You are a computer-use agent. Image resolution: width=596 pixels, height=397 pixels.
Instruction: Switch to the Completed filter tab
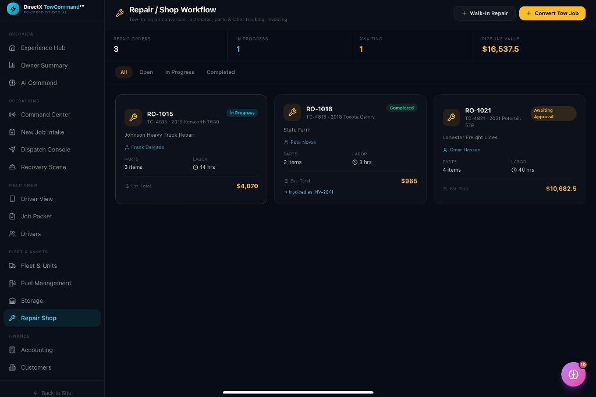(221, 72)
